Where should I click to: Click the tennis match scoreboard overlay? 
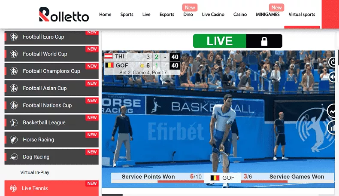(x=142, y=64)
